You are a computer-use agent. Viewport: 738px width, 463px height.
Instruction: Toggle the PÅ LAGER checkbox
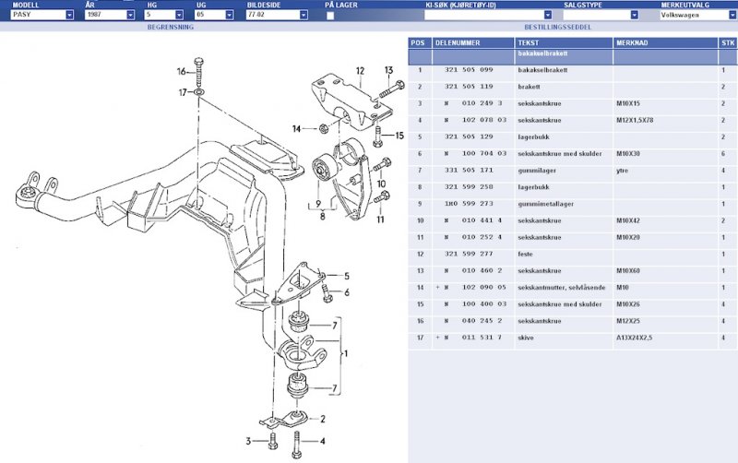pyautogui.click(x=330, y=16)
